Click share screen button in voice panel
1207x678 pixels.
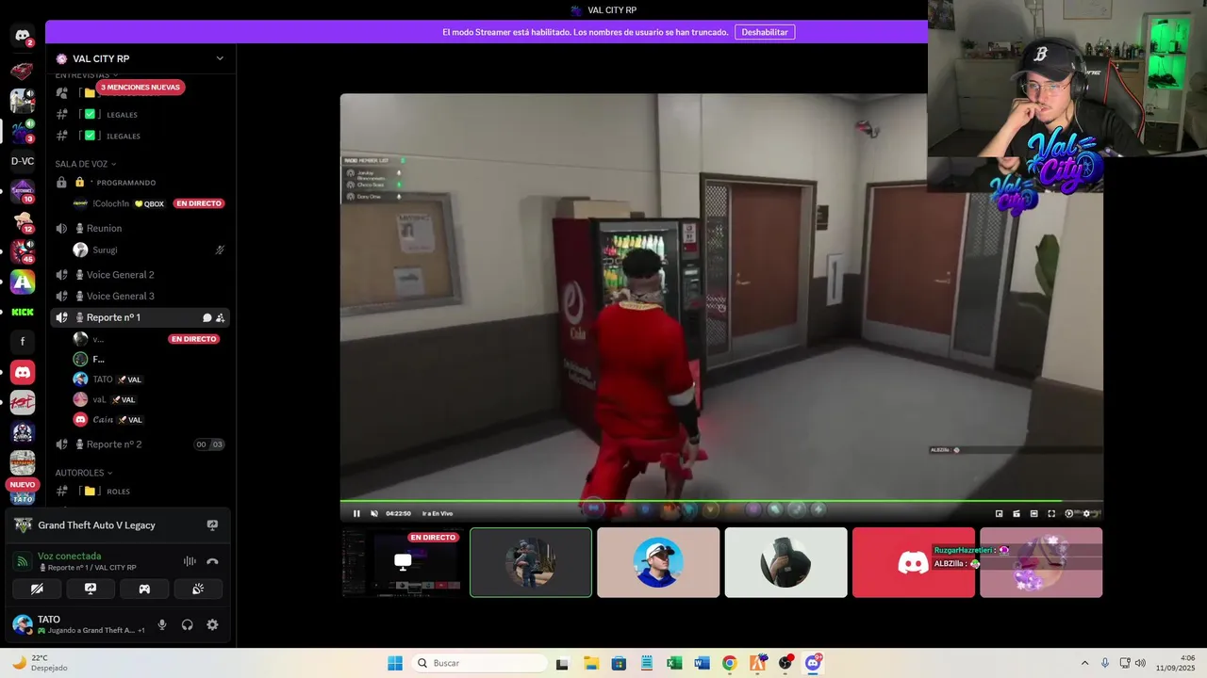91,589
